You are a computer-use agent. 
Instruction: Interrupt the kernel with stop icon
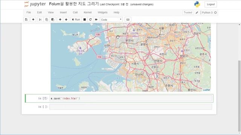[84, 19]
